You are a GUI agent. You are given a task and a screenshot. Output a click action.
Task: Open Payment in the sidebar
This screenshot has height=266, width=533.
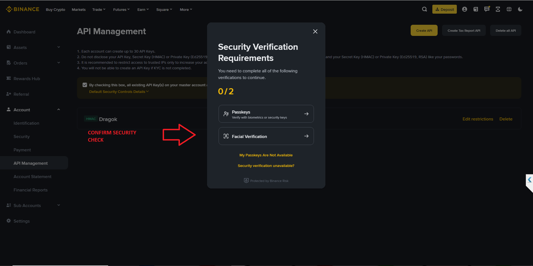(x=22, y=150)
